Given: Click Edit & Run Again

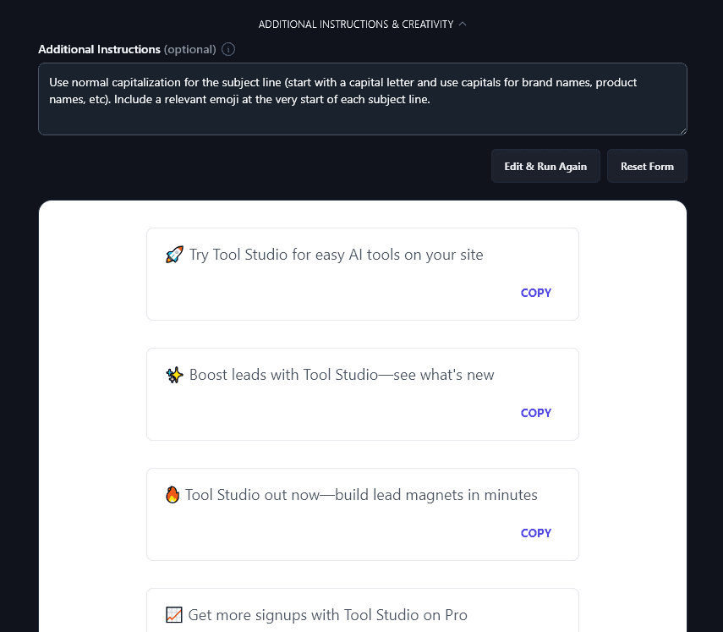Looking at the screenshot, I should (x=545, y=166).
